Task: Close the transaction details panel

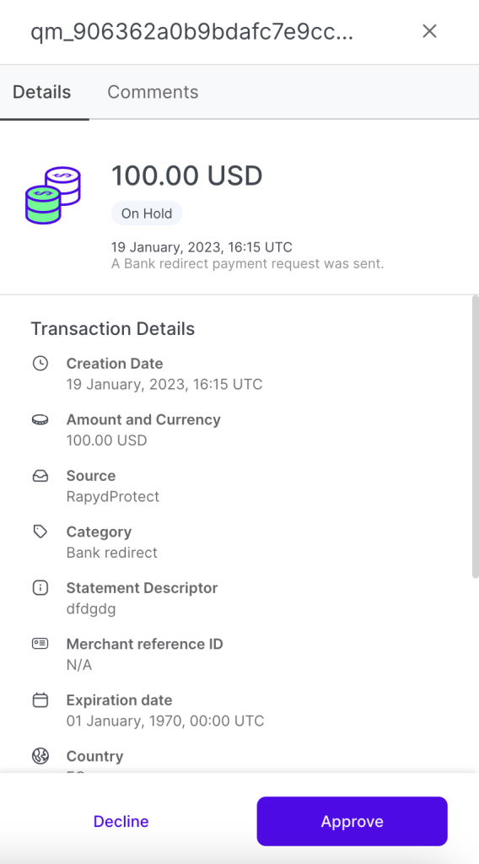Action: click(x=429, y=31)
